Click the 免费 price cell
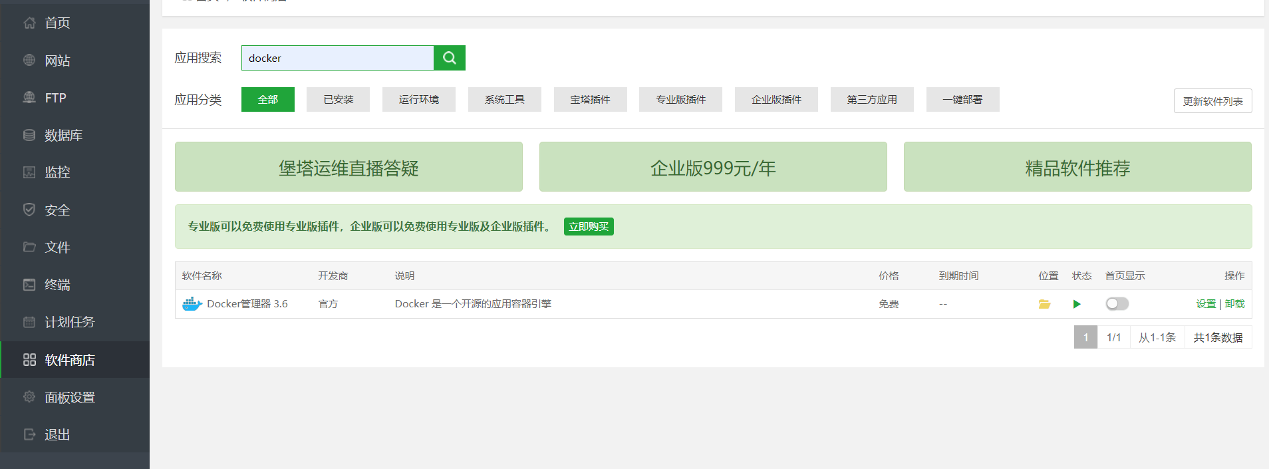The height and width of the screenshot is (469, 1269). tap(889, 304)
